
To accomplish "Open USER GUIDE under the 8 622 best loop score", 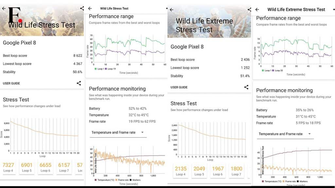I will click(11, 83).
